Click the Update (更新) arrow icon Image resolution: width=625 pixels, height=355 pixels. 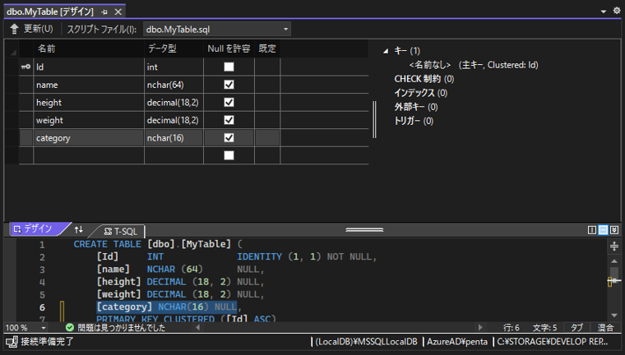[14, 29]
